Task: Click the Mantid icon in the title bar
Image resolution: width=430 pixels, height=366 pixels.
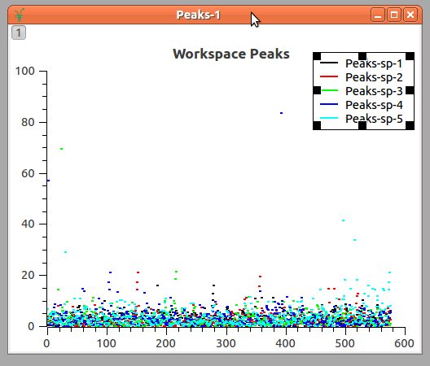Action: pyautogui.click(x=20, y=15)
